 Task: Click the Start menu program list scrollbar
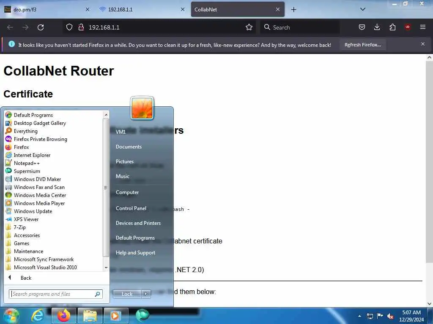pos(106,187)
